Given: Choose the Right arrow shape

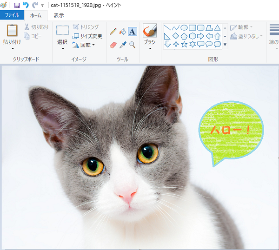Looking at the screenshot, I should [201, 36].
